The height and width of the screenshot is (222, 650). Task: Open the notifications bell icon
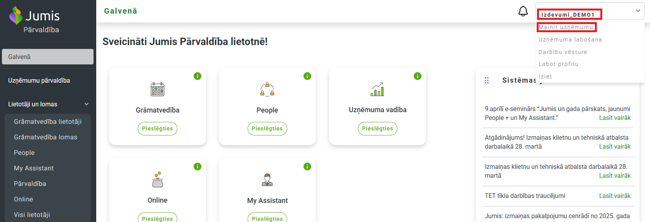coord(523,11)
